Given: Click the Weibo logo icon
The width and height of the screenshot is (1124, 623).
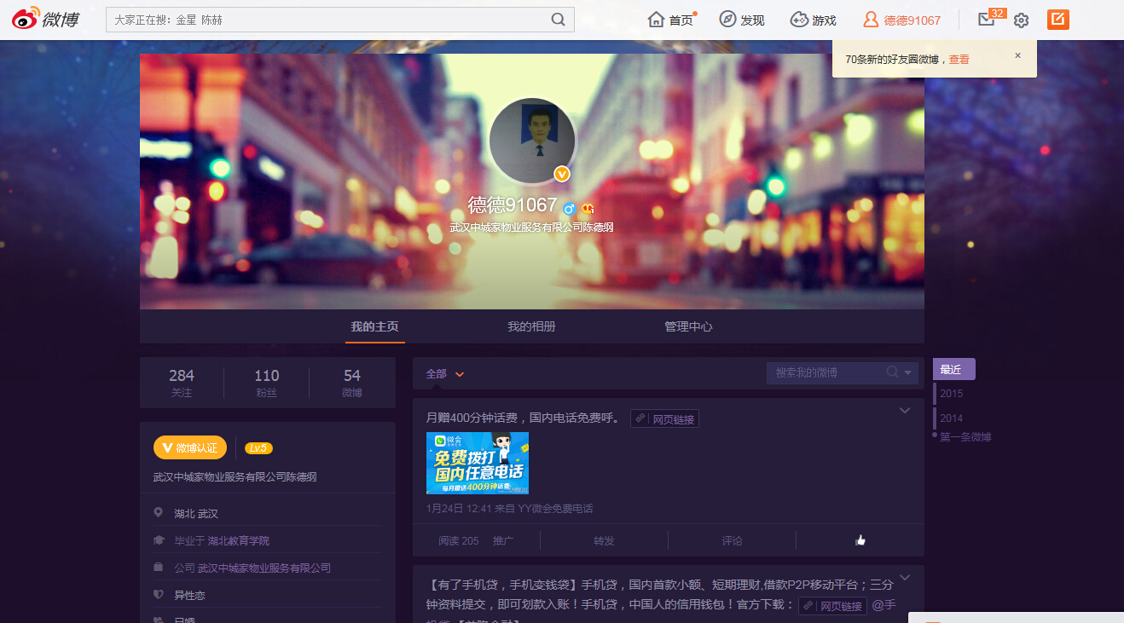Looking at the screenshot, I should (x=26, y=20).
